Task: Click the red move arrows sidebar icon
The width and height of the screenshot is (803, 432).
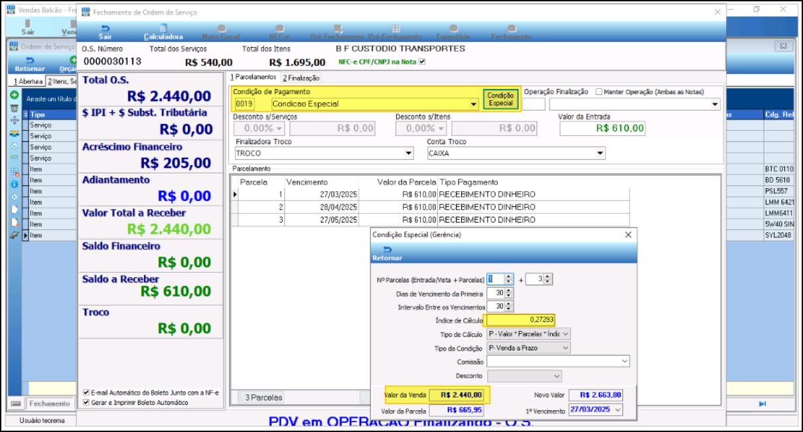Action: [x=14, y=121]
